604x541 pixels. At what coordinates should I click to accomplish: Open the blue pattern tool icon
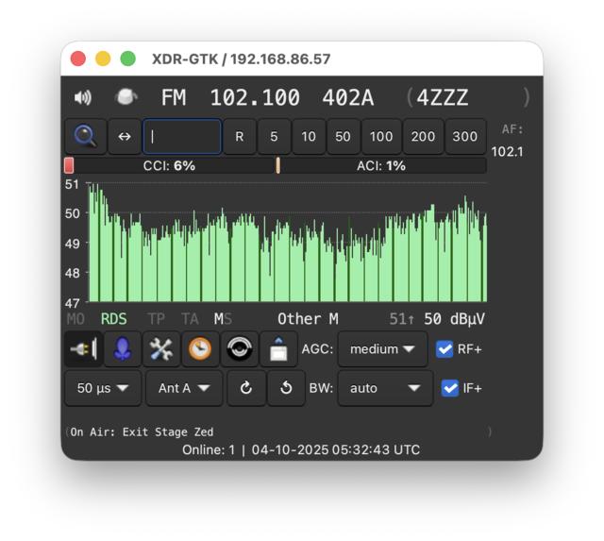[123, 349]
